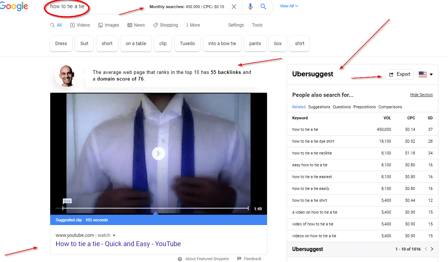
Task: Click the clip refinement chip
Action: [x=163, y=43]
